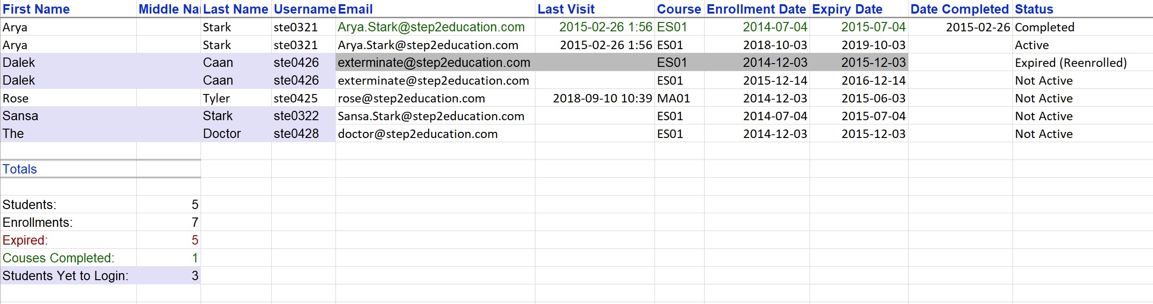Screen dimensions: 1153x304
Task: Click the Enrollments count value 7
Action: (x=194, y=223)
